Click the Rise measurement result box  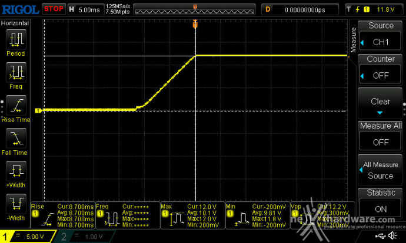point(62,215)
